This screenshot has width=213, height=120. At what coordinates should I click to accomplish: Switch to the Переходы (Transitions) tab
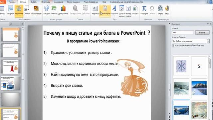click(x=46, y=2)
